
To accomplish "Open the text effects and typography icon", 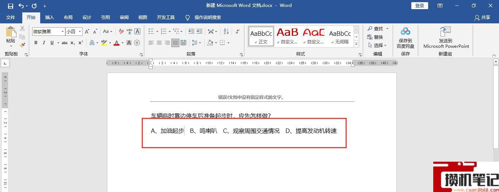I will [92, 43].
